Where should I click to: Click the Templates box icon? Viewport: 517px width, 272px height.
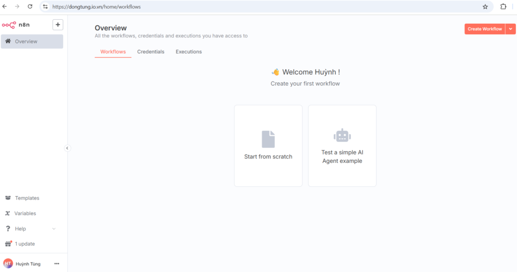click(8, 198)
